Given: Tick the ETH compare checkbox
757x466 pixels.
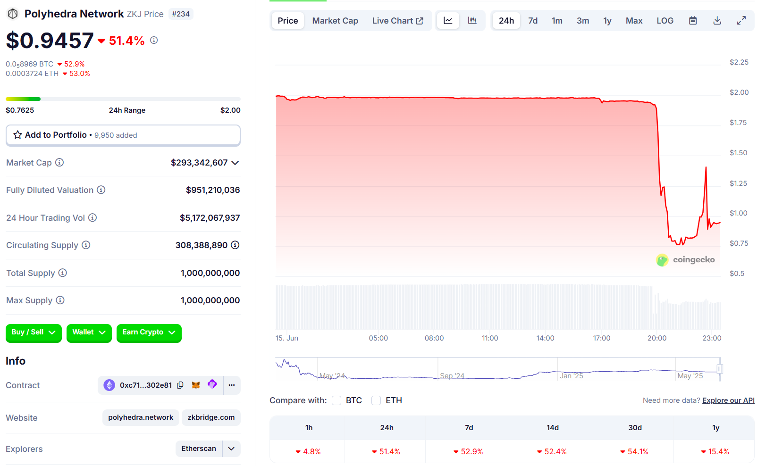Looking at the screenshot, I should click(376, 400).
